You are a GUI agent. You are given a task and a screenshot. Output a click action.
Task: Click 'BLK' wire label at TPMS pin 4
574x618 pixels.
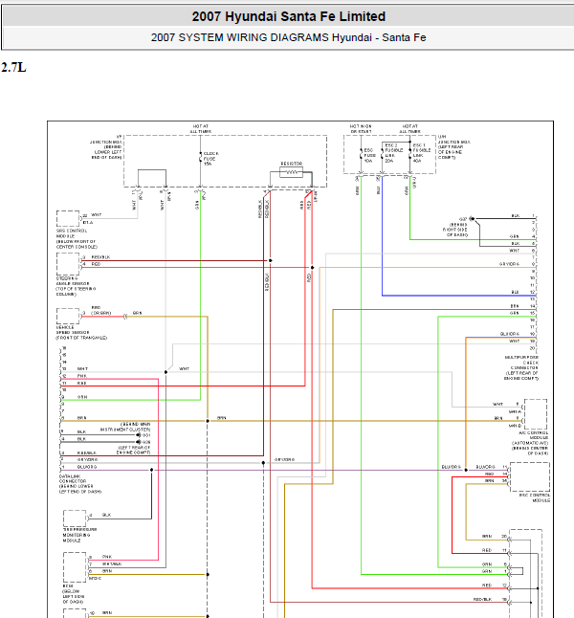[106, 515]
